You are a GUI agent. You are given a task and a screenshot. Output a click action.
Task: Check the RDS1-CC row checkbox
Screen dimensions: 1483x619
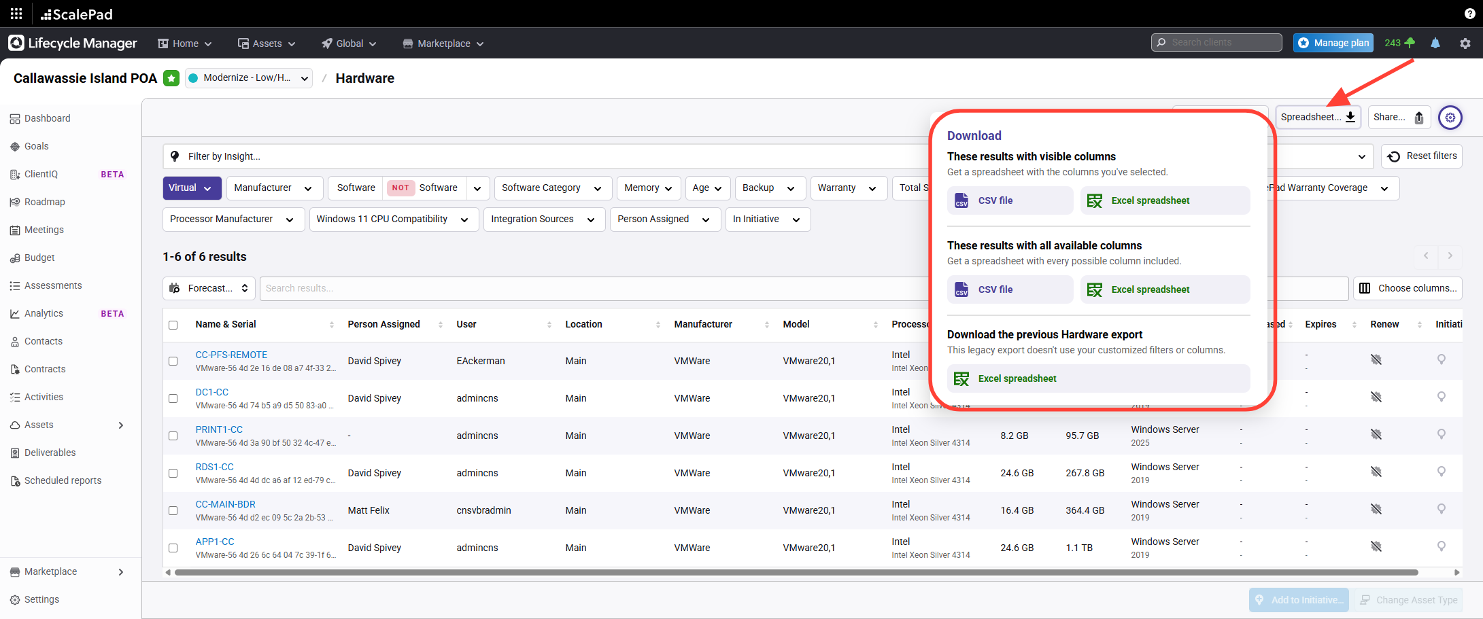coord(173,473)
